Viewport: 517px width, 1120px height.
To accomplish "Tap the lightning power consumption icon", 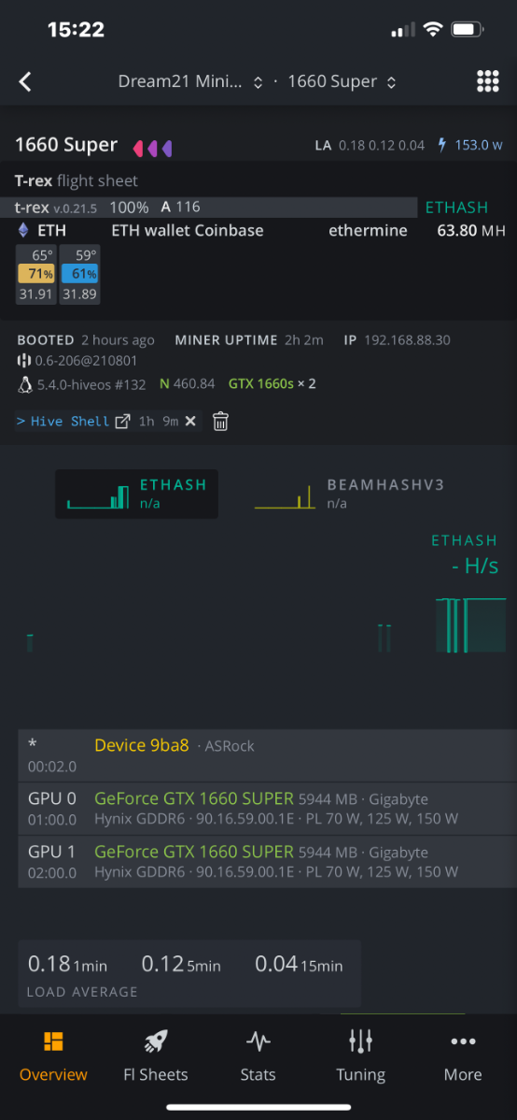I will [x=443, y=145].
